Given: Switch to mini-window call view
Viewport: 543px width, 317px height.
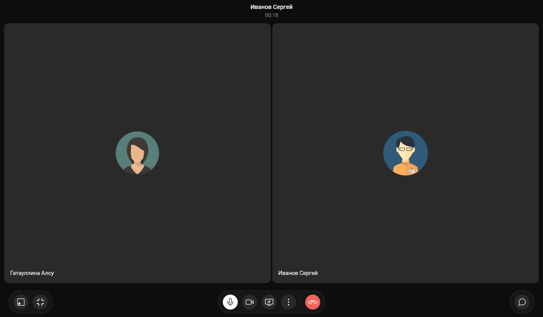Looking at the screenshot, I should pos(21,302).
